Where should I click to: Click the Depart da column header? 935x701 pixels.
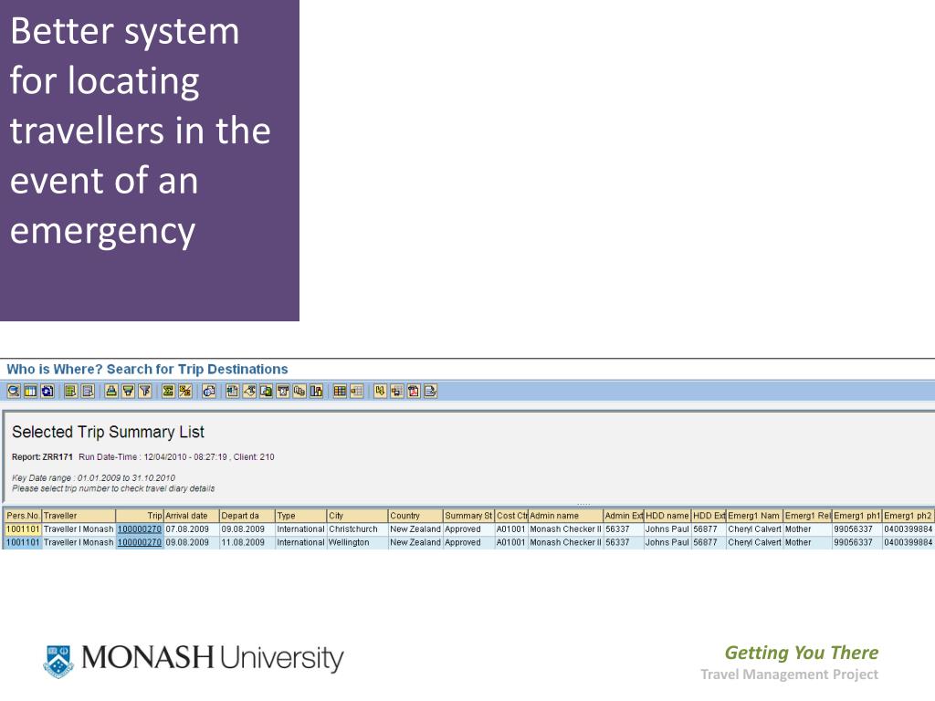pos(247,516)
